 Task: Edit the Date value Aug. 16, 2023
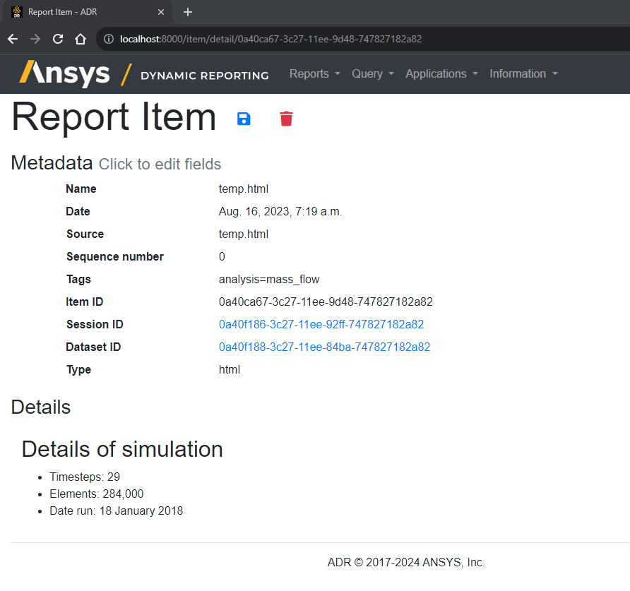(x=280, y=211)
